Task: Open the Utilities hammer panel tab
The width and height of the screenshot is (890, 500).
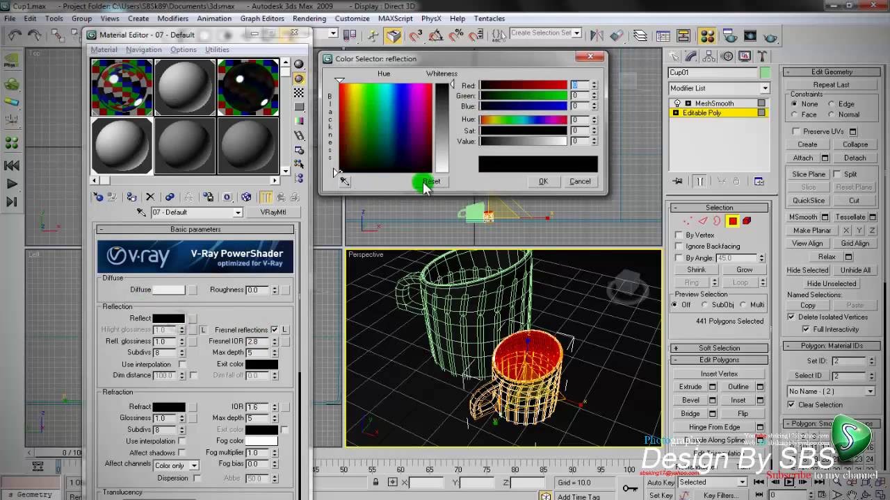Action: click(x=763, y=56)
